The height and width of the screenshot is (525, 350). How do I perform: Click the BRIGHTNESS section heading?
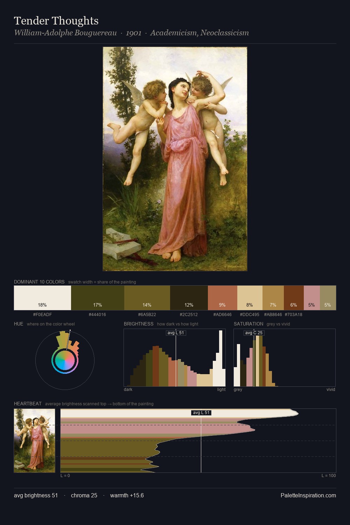coord(139,324)
